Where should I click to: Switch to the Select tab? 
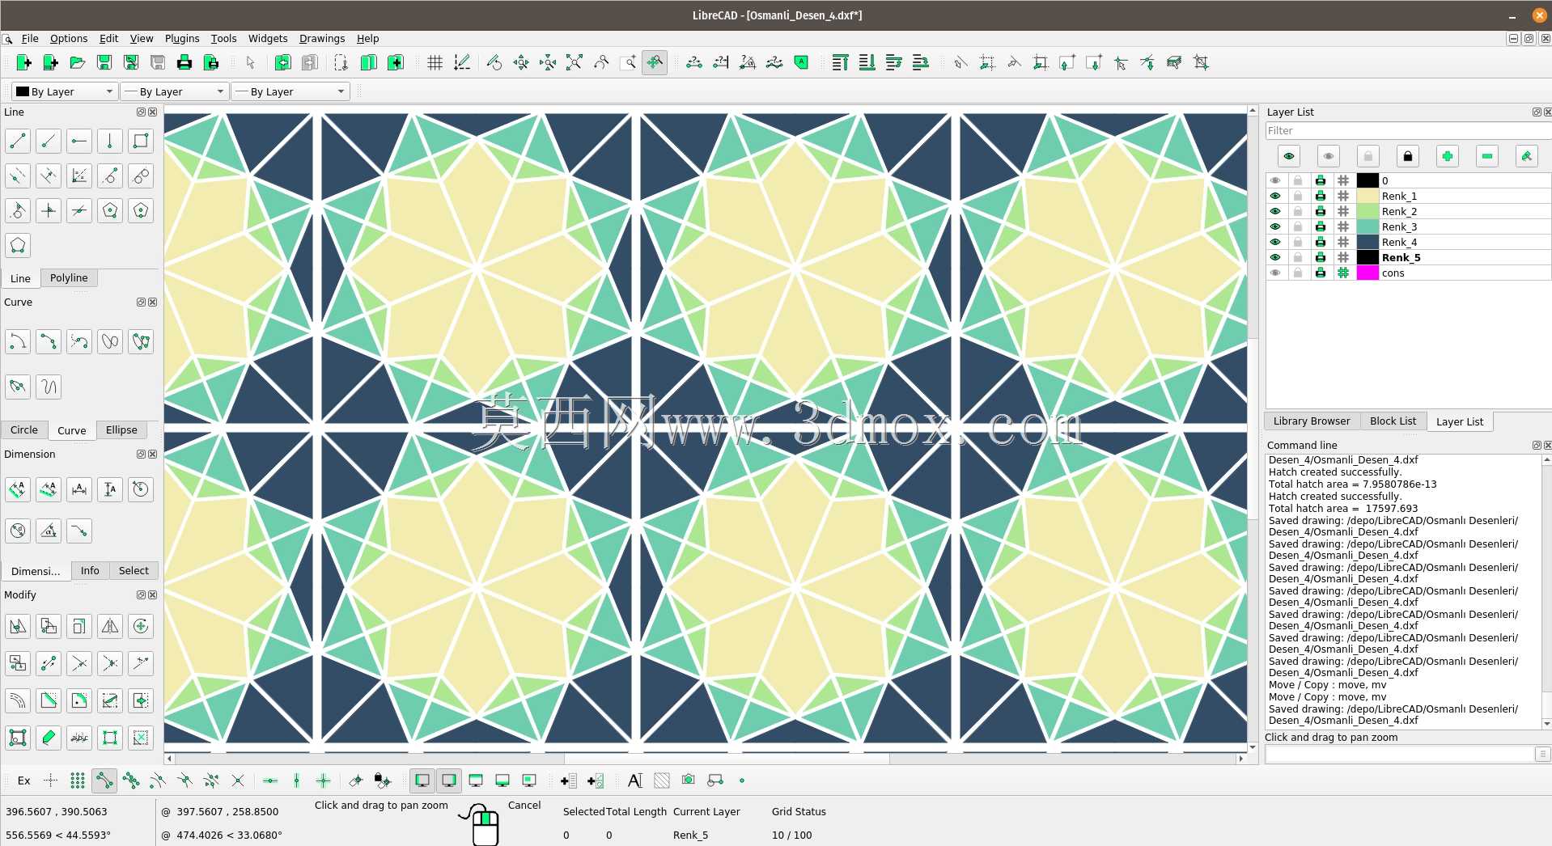[134, 570]
